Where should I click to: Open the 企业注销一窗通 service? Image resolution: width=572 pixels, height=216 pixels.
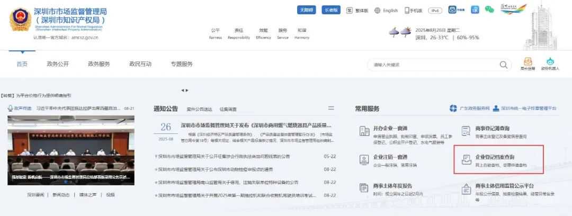390,157
